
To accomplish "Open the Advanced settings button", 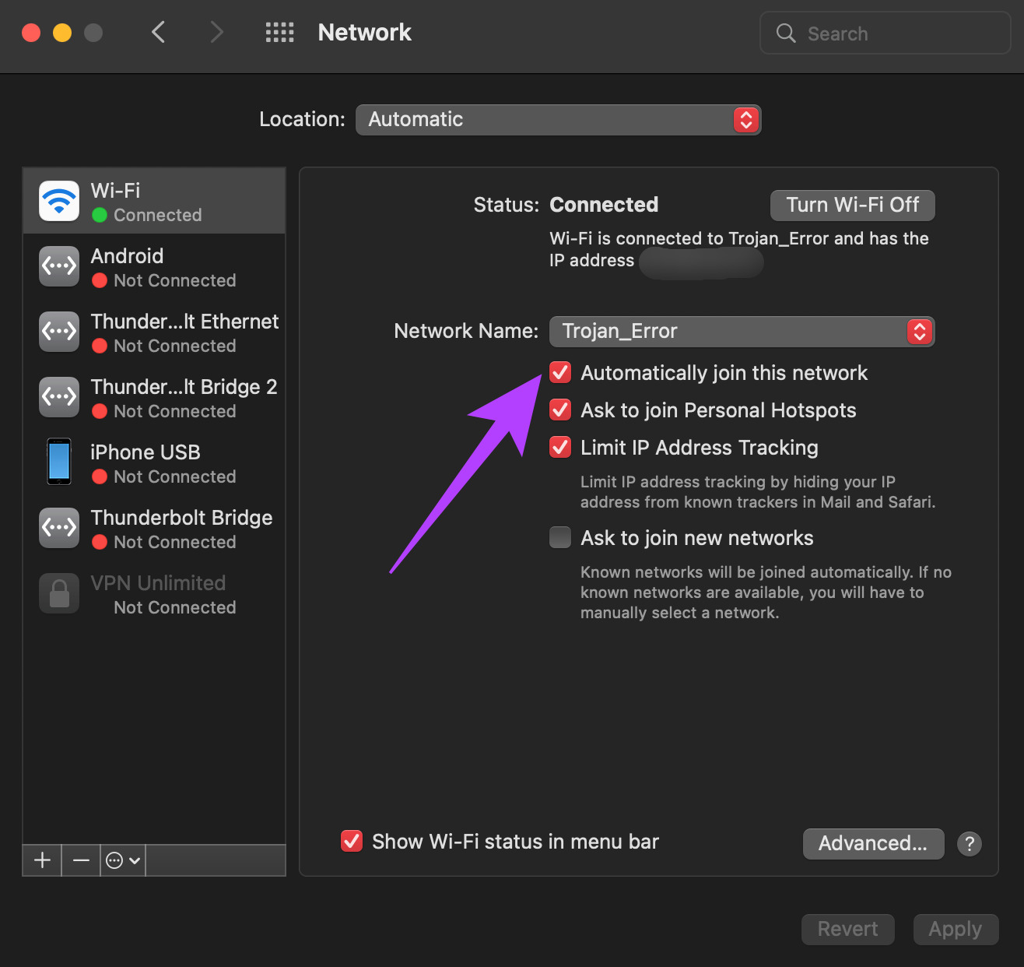I will pos(873,843).
